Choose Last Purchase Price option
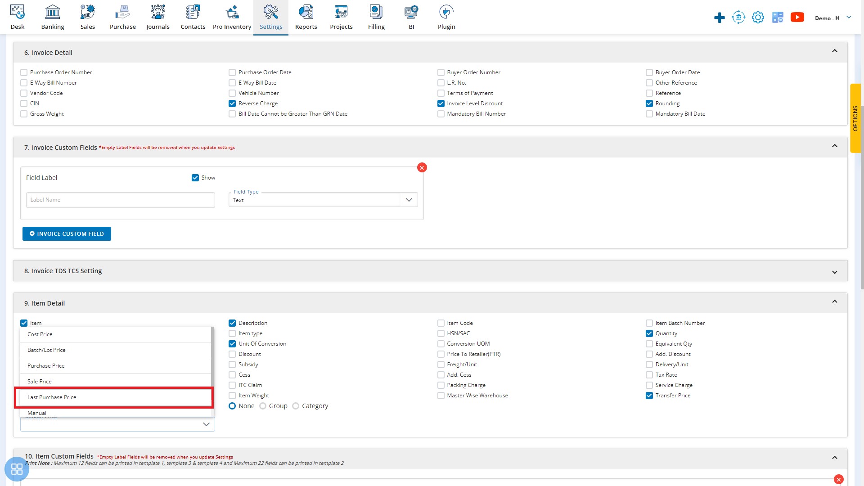 [116, 397]
